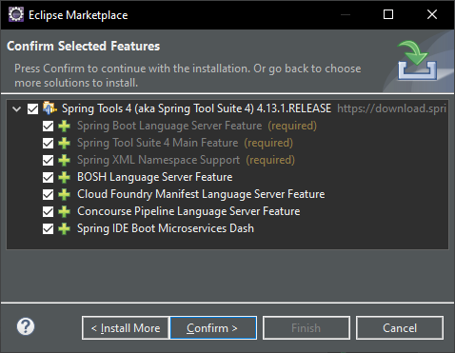Uncheck Concourse Pipeline Language Server Feature
The height and width of the screenshot is (353, 455).
48,211
